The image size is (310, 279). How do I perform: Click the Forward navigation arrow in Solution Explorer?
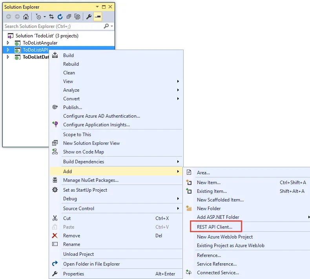tap(17, 17)
